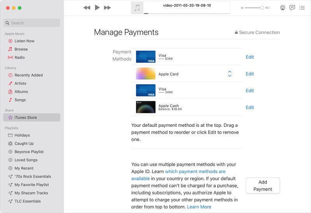Click the Visa 6366 card image
This screenshot has width=311, height=213.
tap(145, 57)
